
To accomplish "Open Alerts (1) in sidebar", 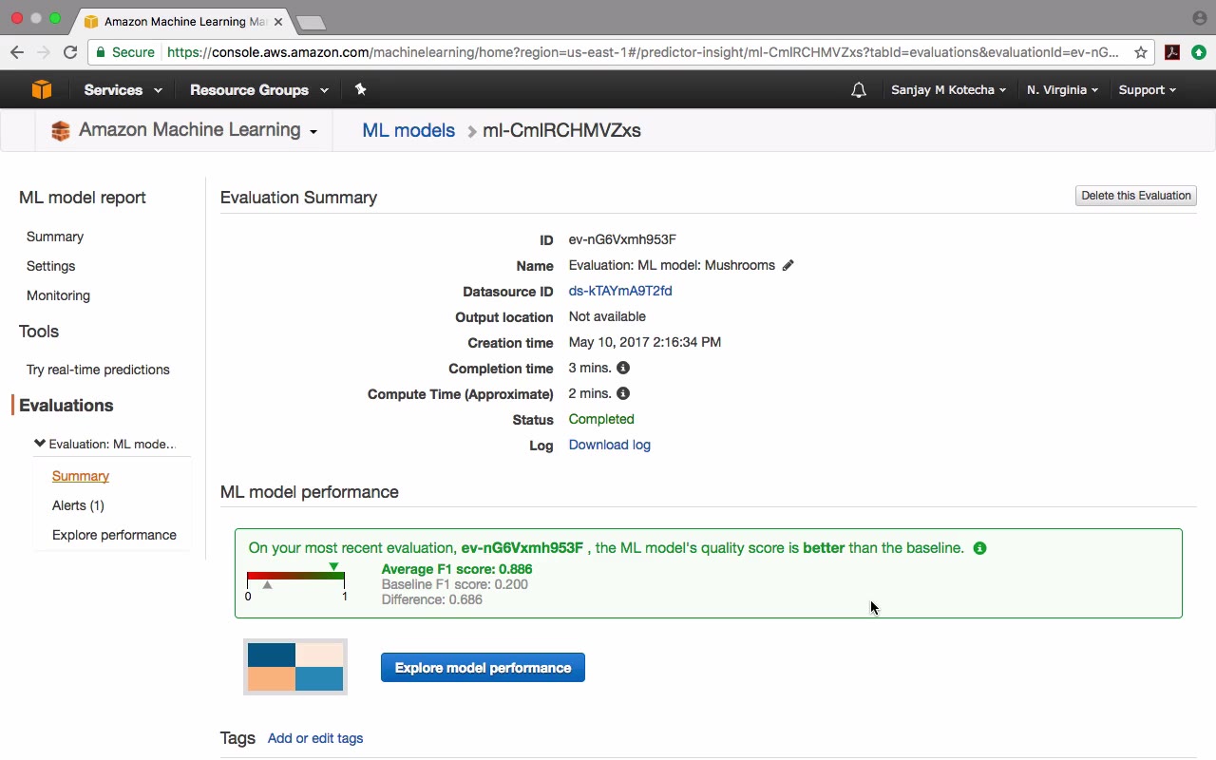I will [78, 505].
